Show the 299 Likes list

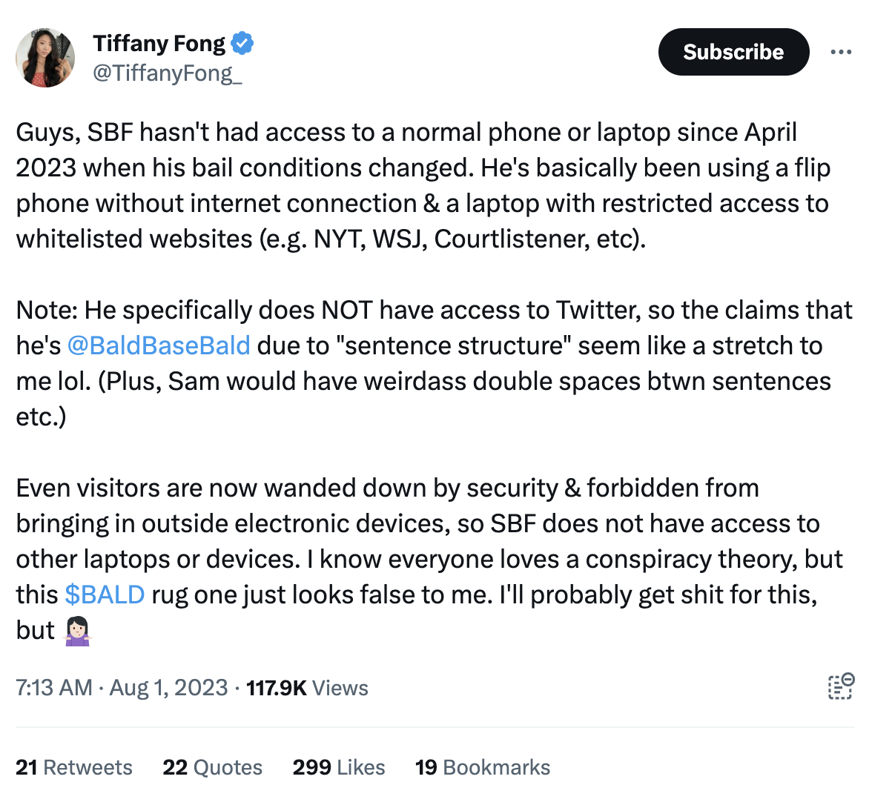tap(339, 767)
